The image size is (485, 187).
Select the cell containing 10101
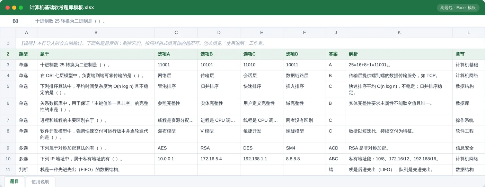[x=219, y=65]
